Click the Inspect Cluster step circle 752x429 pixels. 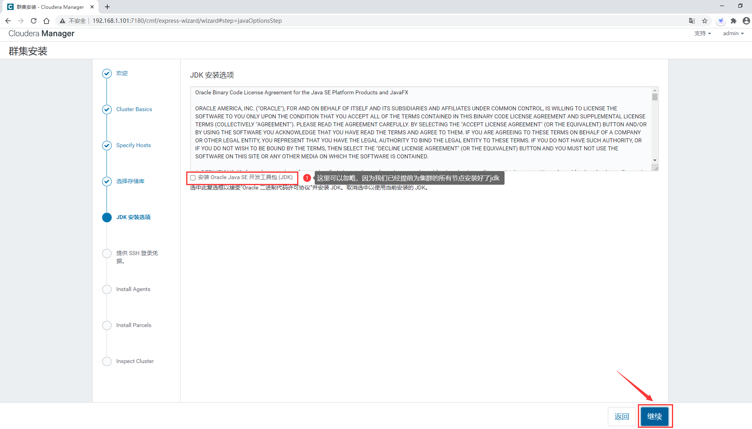coord(107,361)
